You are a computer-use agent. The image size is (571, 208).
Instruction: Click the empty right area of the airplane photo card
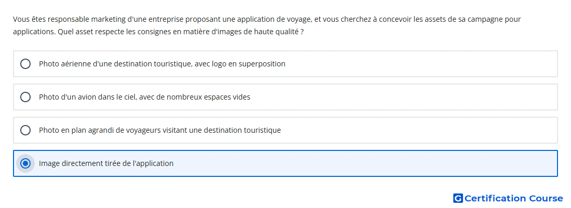[x=401, y=97]
